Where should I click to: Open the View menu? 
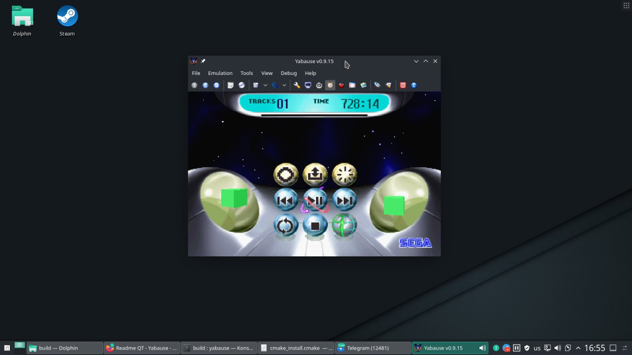click(x=267, y=73)
